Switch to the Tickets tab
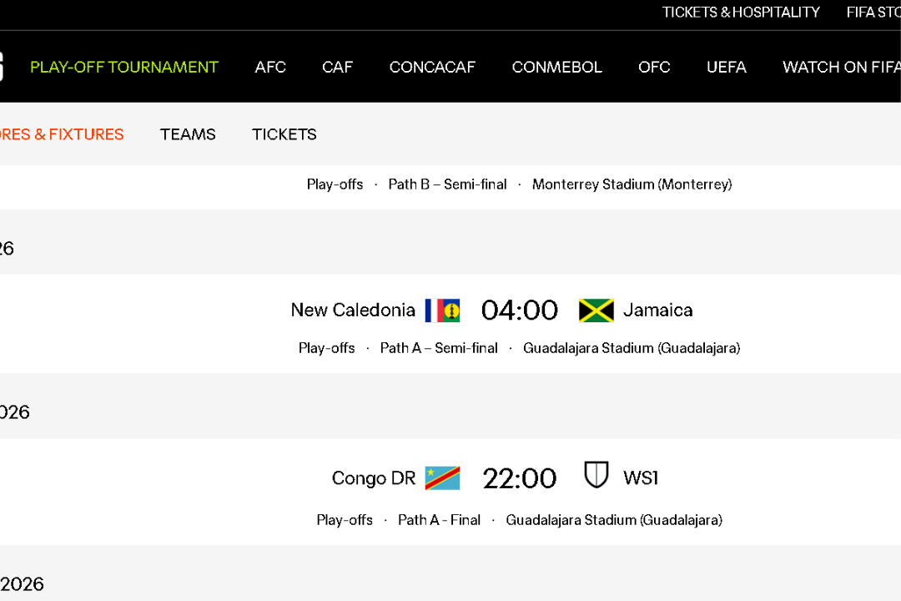This screenshot has height=601, width=901. click(284, 134)
